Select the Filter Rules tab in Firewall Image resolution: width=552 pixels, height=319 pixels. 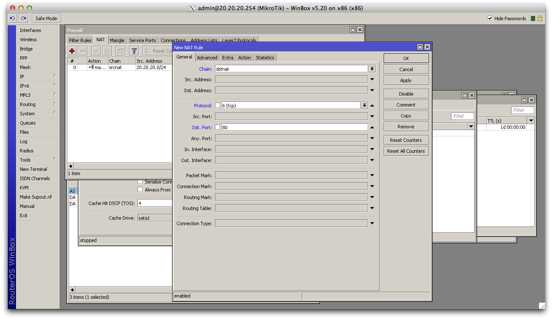click(x=80, y=40)
